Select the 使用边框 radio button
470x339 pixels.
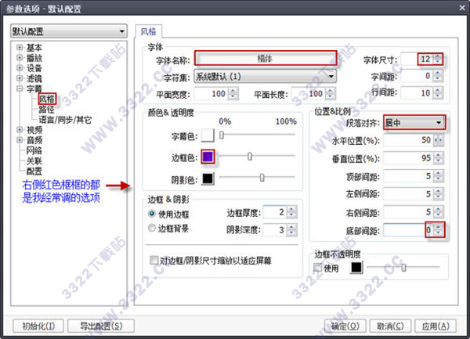pos(152,214)
